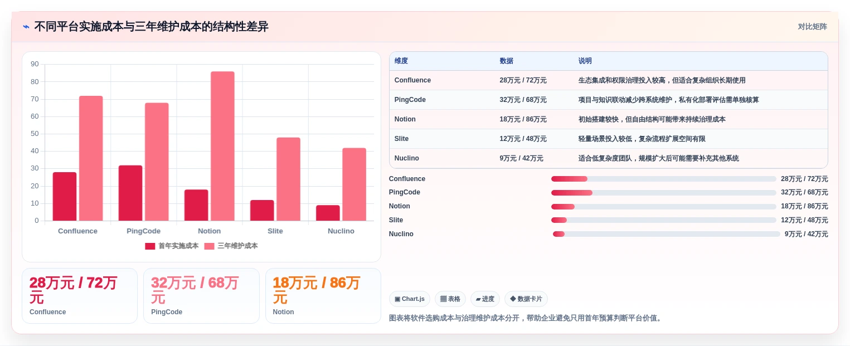
Task: Click the Notion first-year cost bar
Action: (196, 205)
